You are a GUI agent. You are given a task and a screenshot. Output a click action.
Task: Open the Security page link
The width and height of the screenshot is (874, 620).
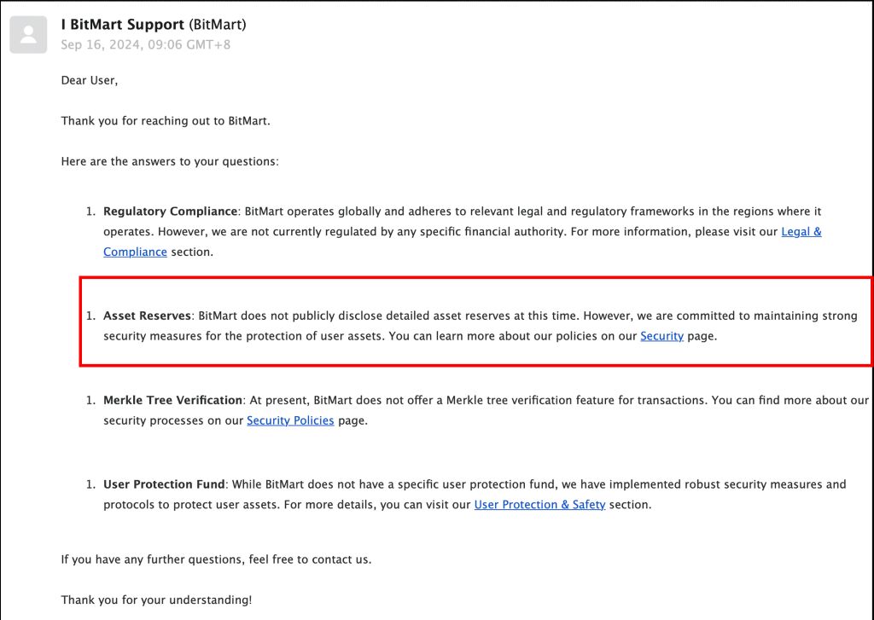point(661,336)
